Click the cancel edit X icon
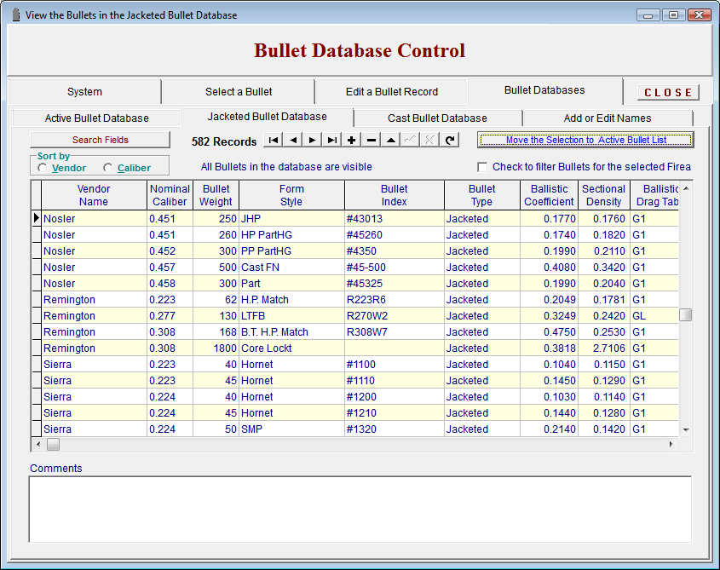The image size is (720, 570). 429,140
